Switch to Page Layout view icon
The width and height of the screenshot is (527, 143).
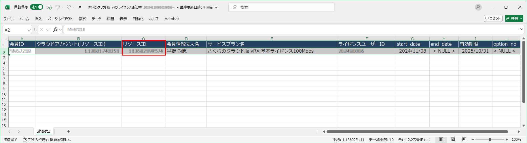[x=453, y=140]
